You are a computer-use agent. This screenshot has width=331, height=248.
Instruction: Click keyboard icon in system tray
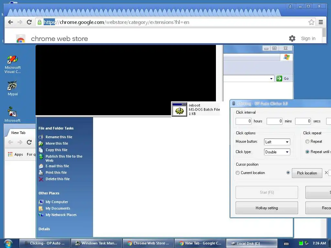tap(286, 243)
